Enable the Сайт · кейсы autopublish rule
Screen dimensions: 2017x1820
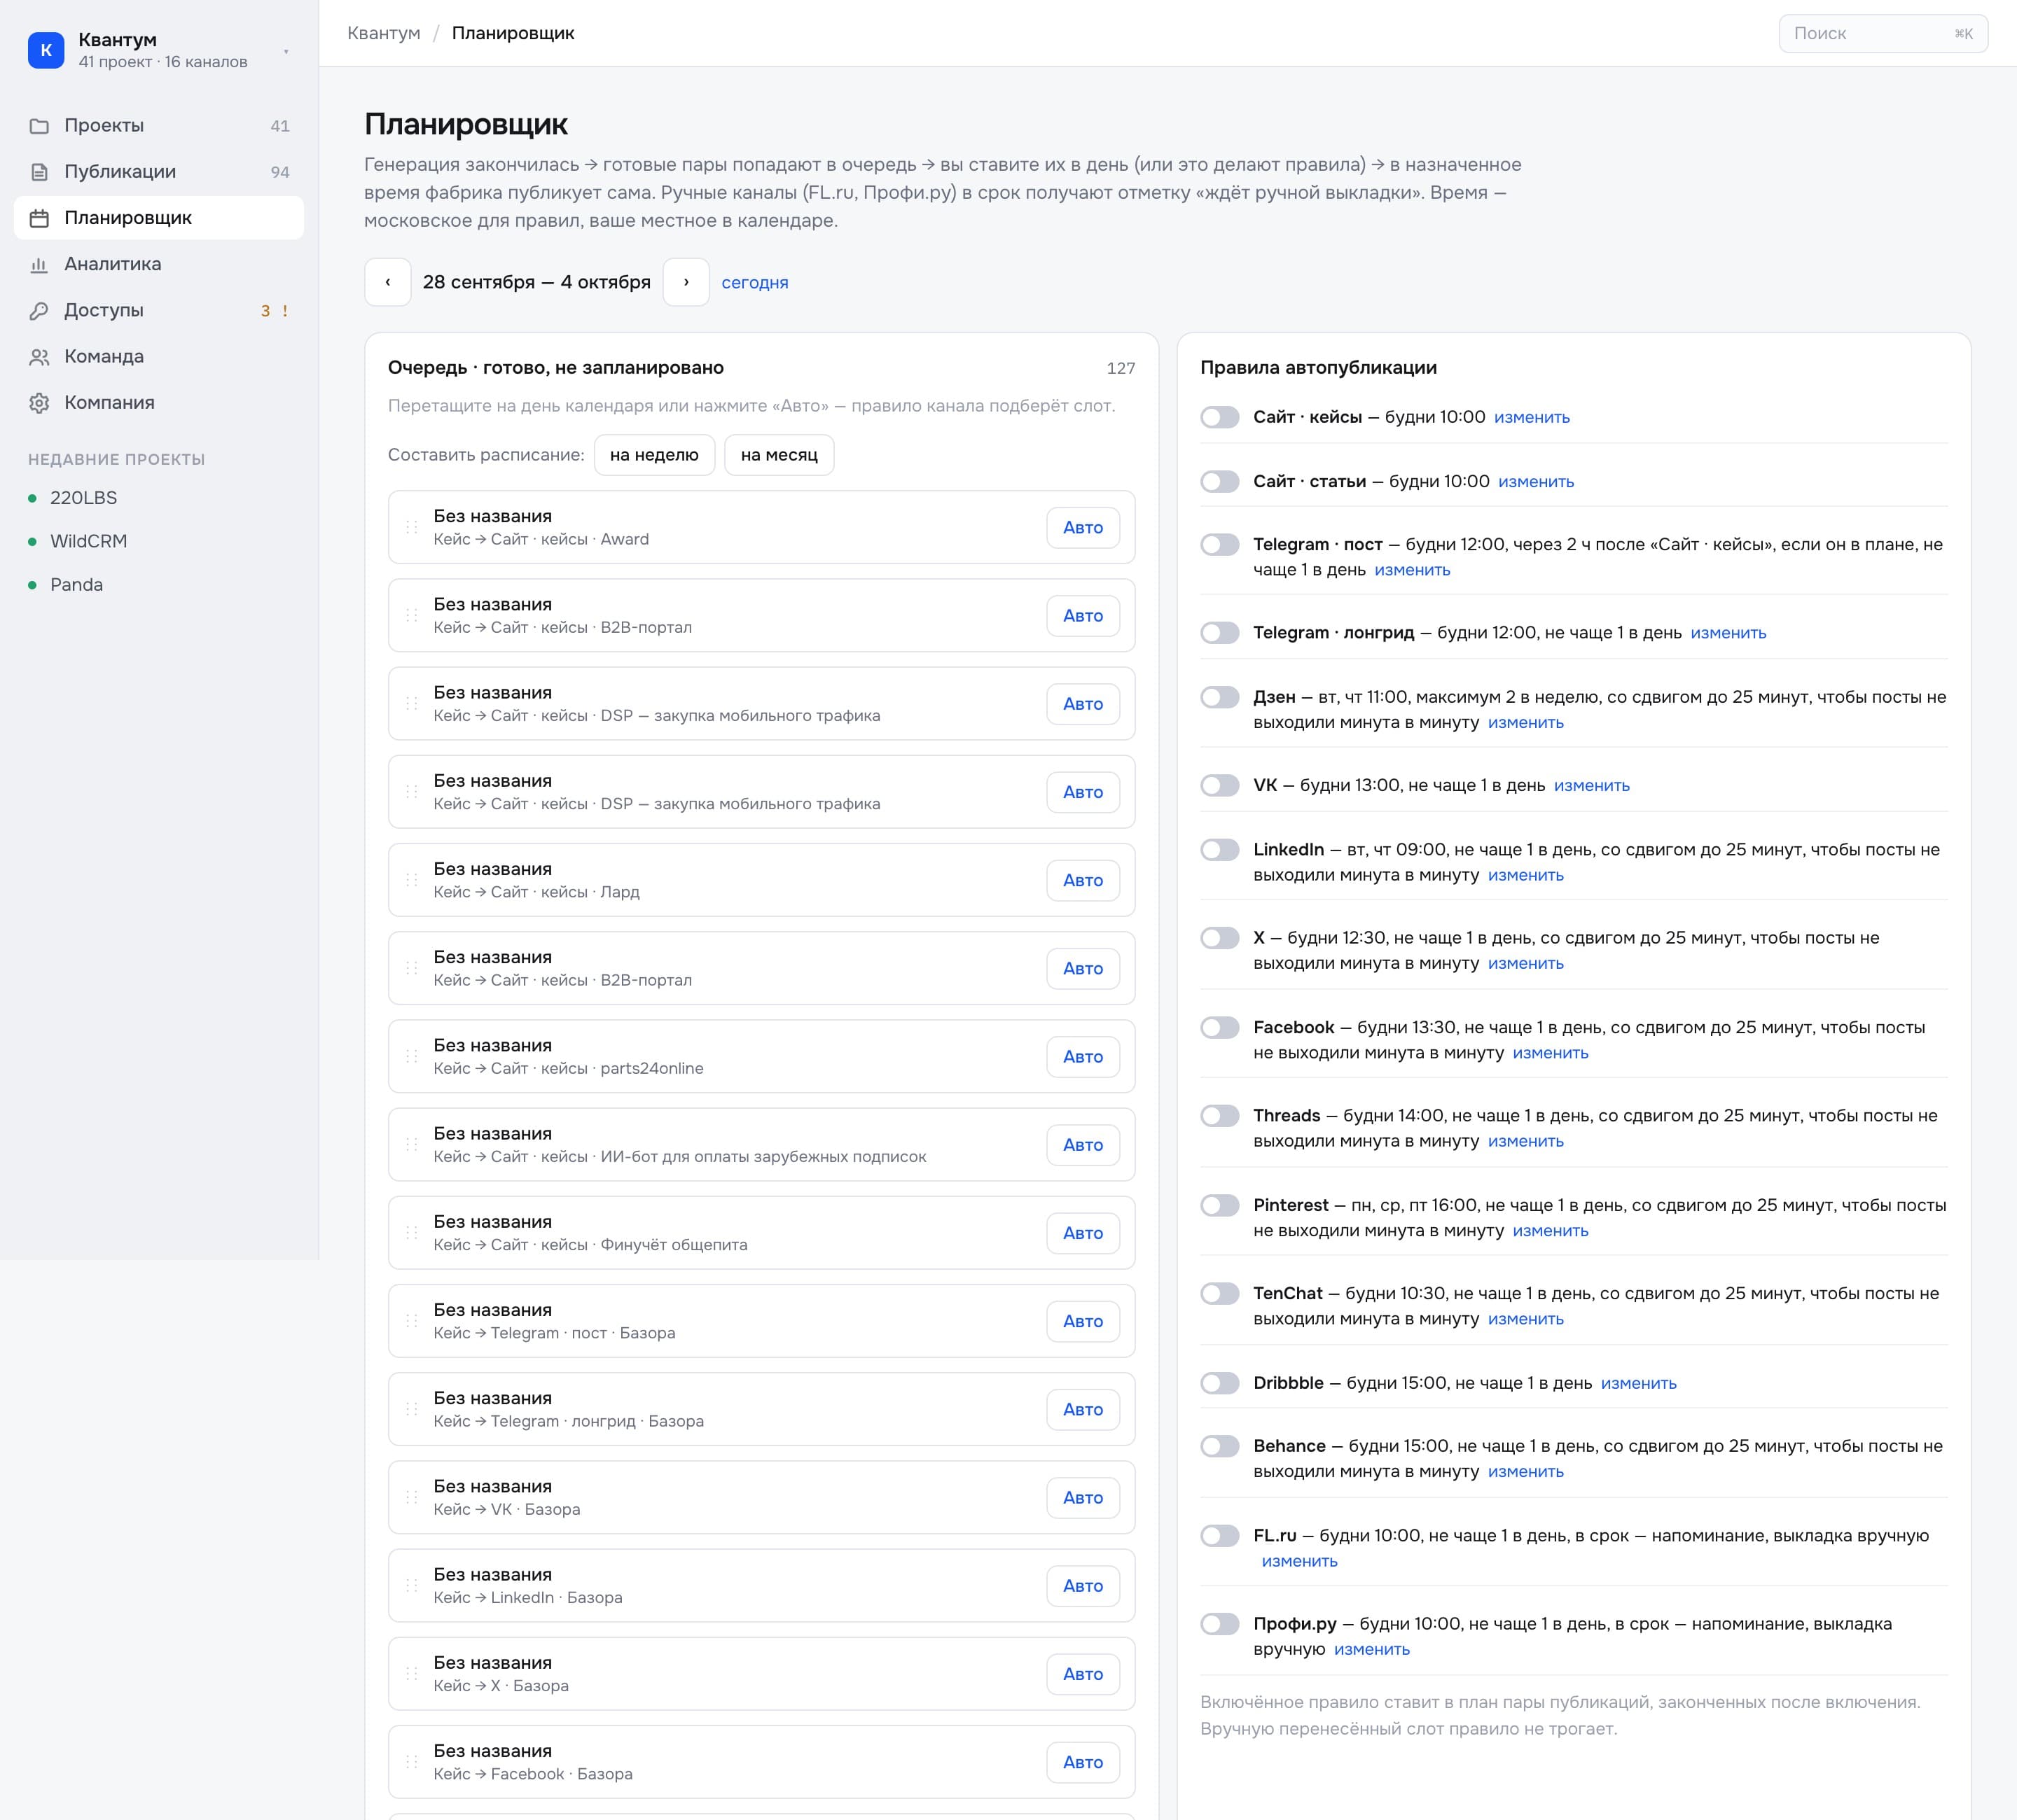point(1219,417)
